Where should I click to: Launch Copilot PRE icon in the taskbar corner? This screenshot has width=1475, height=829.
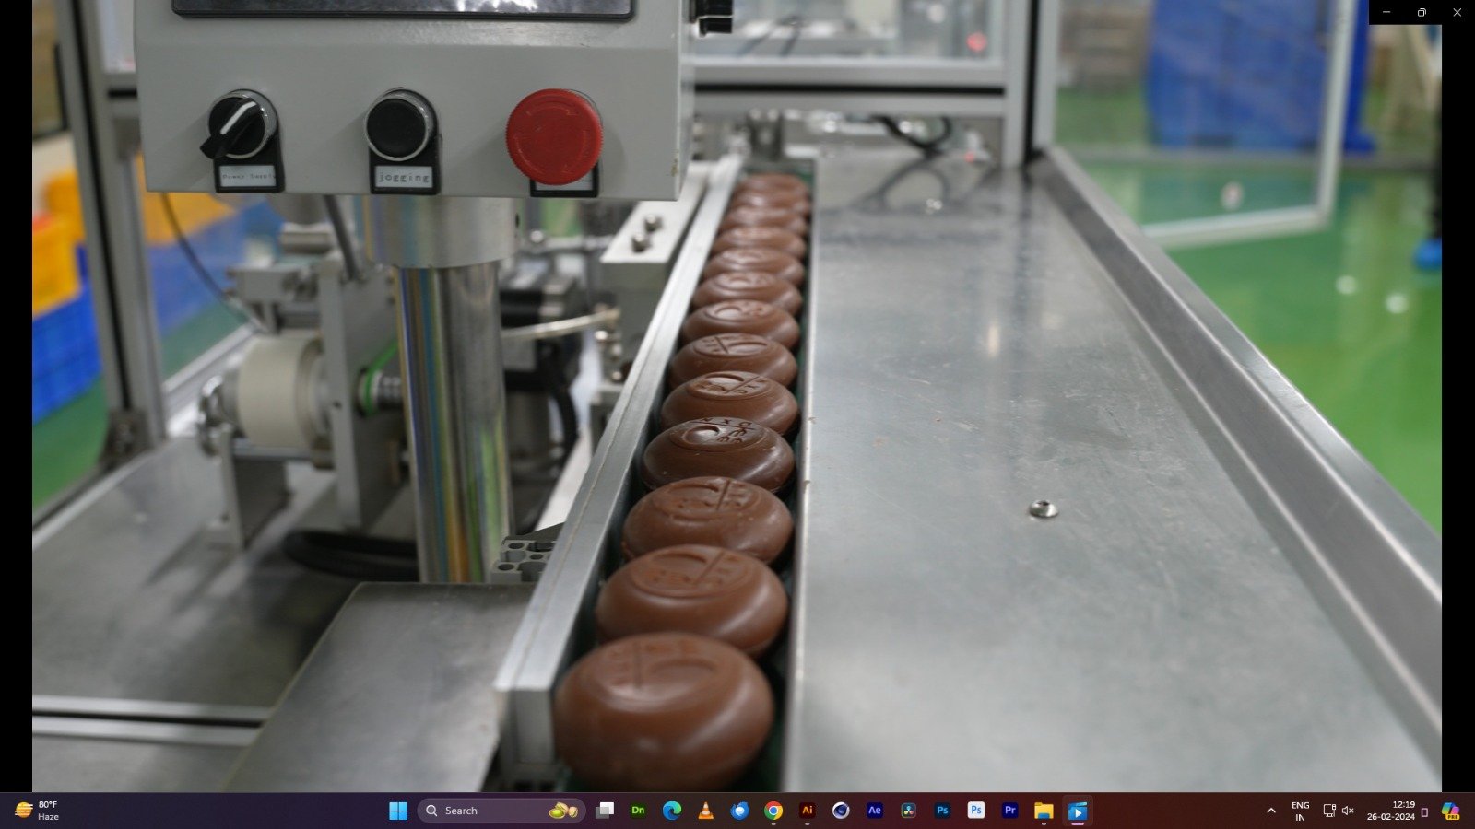(x=1450, y=811)
